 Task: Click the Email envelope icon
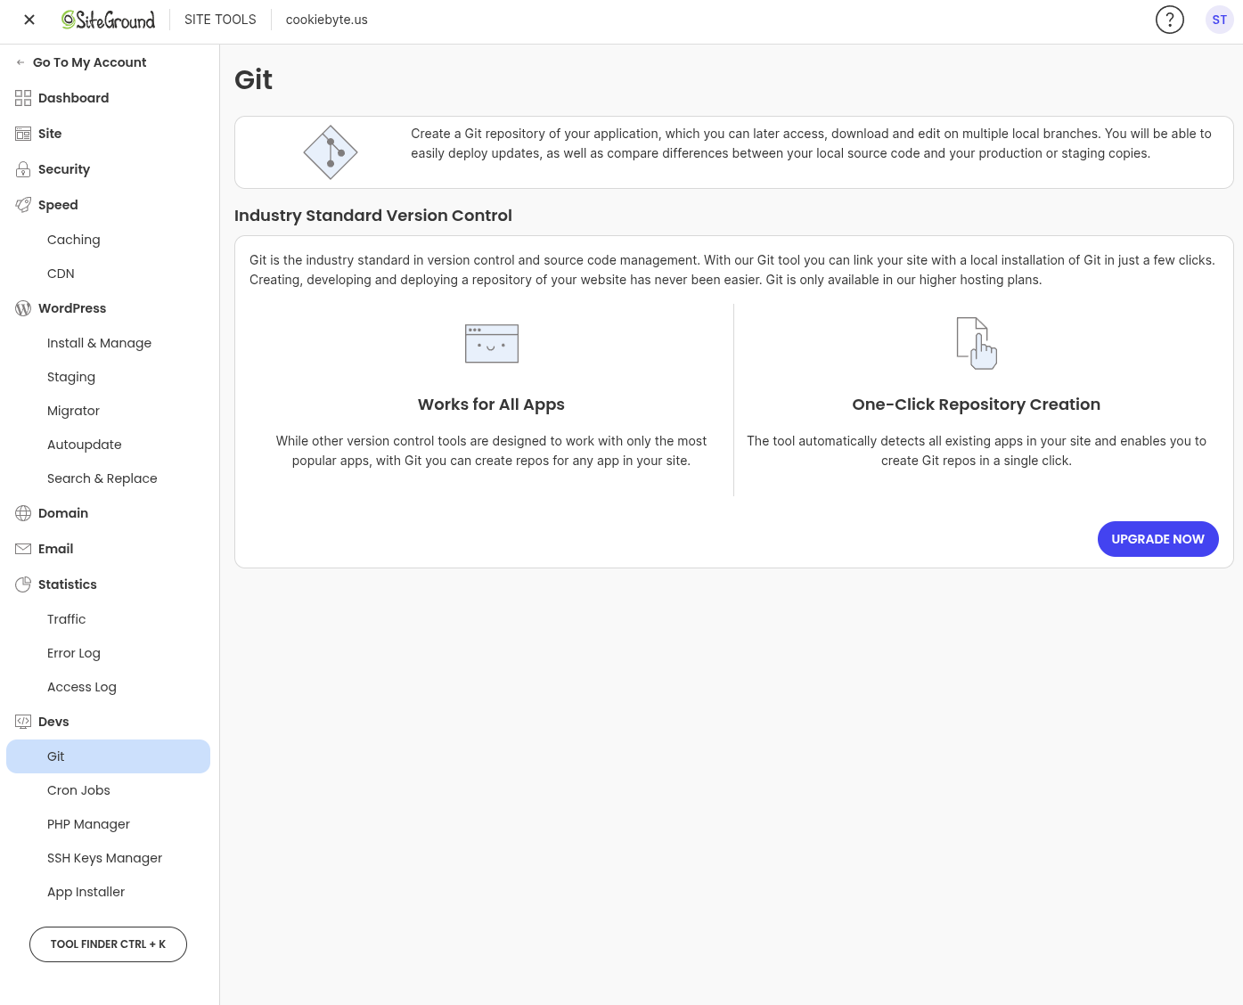click(x=23, y=549)
